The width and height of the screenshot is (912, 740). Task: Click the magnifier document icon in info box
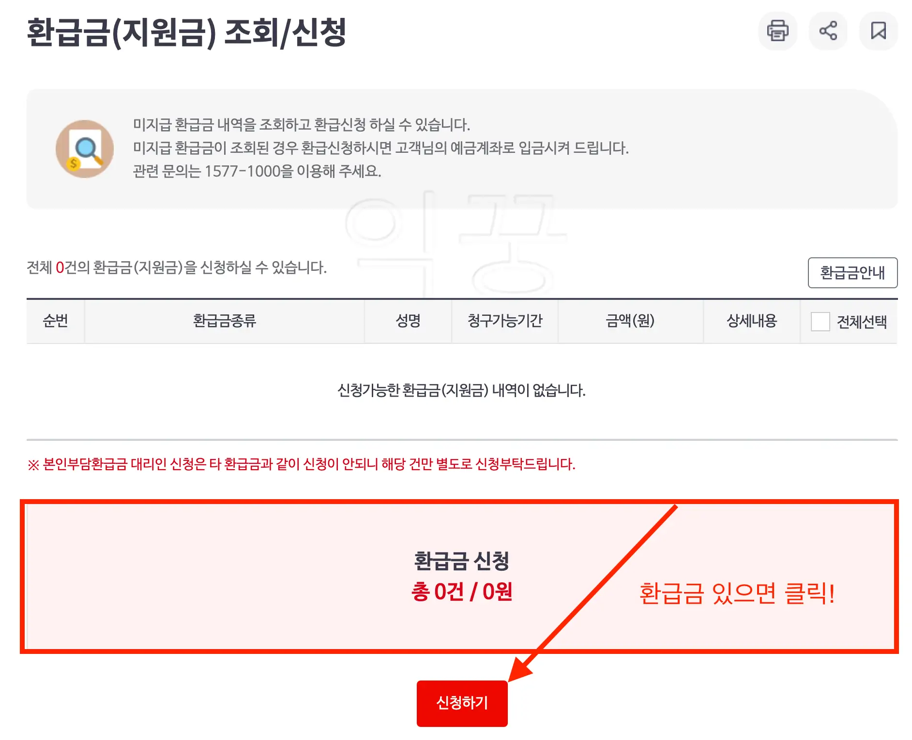[85, 149]
